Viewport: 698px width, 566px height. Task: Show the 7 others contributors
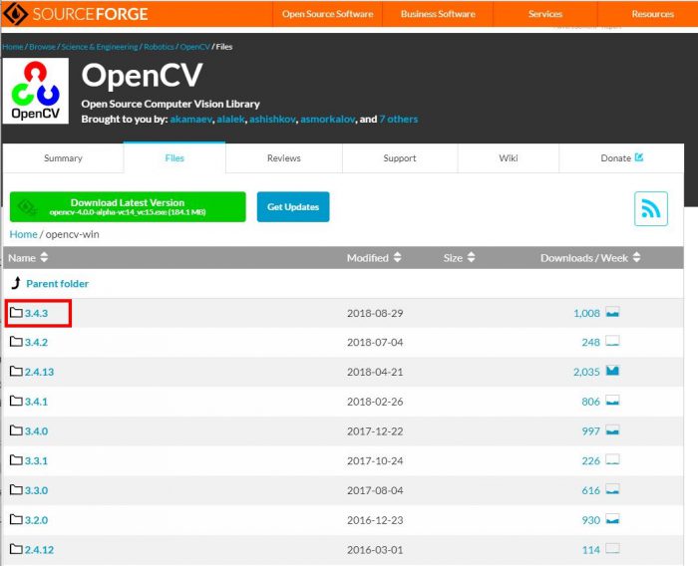tap(399, 119)
